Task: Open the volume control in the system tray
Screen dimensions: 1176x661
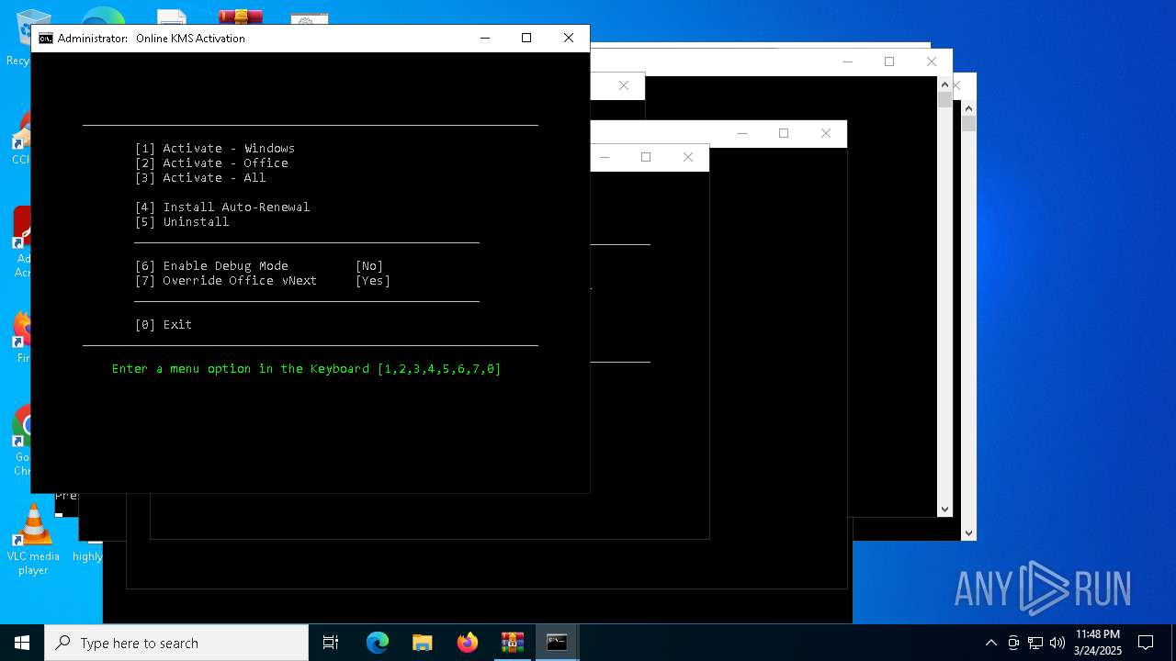Action: pyautogui.click(x=1057, y=643)
